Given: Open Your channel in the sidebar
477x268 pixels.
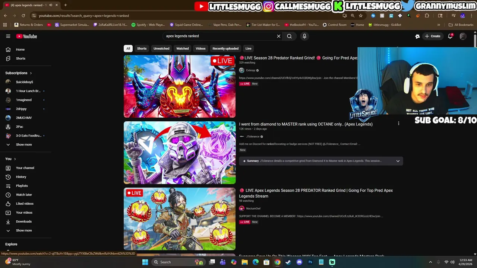Looking at the screenshot, I should [x=26, y=168].
